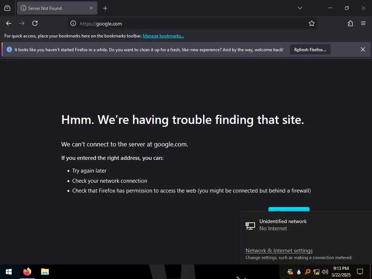Bookmark this page with the star
The image size is (372, 279).
[x=311, y=23]
